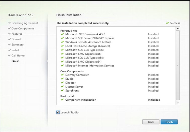Viewport: 190px width, 132px height.
Task: Click the Initialized status text
Action: (154, 100)
